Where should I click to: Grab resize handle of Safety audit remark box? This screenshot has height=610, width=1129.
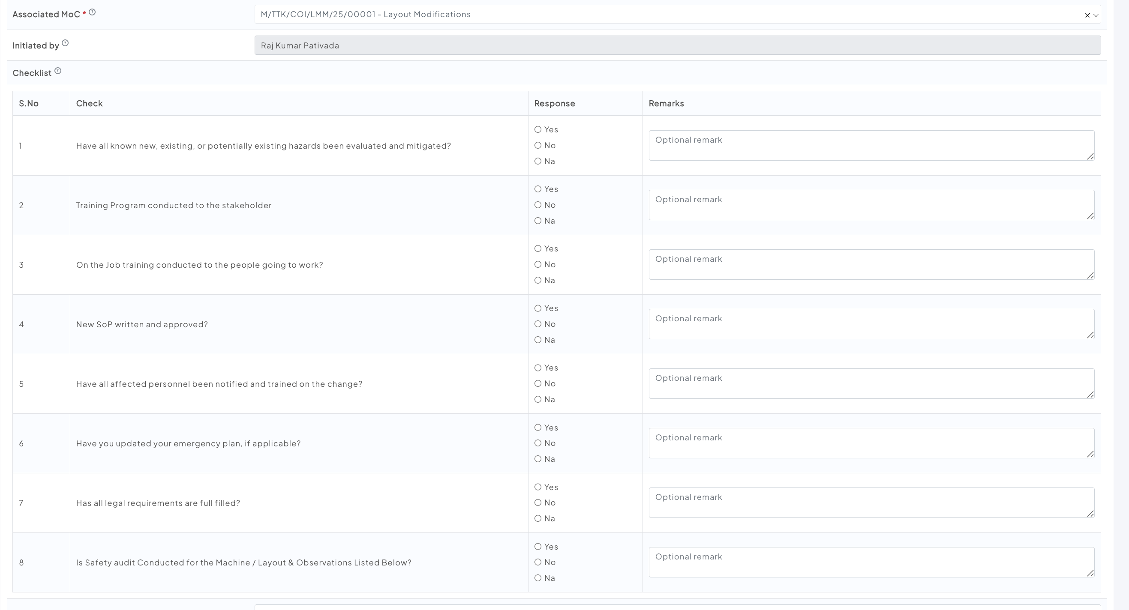(1090, 573)
